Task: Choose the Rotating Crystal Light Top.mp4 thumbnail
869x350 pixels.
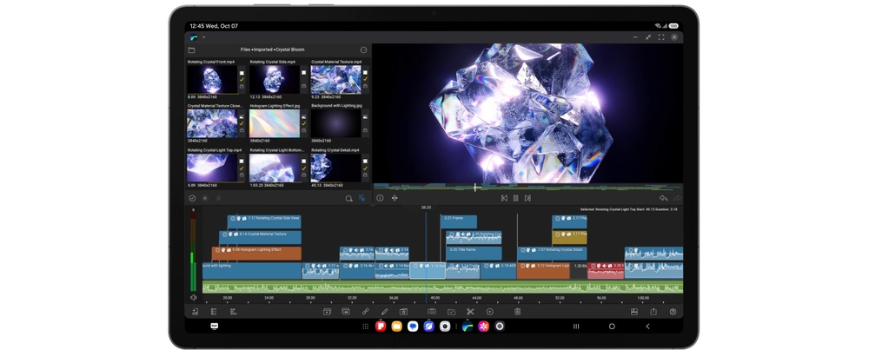Action: (212, 168)
